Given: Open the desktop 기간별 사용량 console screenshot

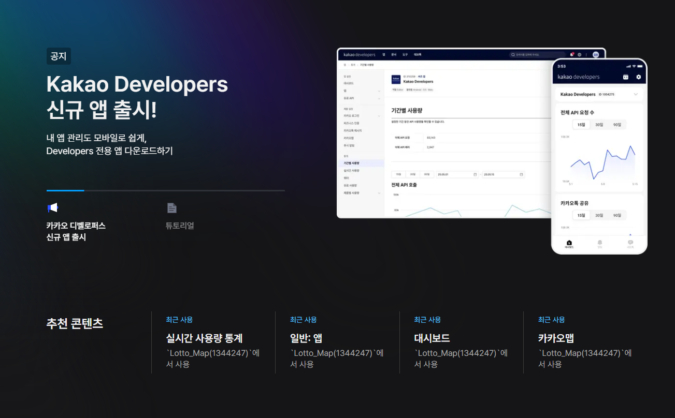Looking at the screenshot, I should click(x=444, y=133).
